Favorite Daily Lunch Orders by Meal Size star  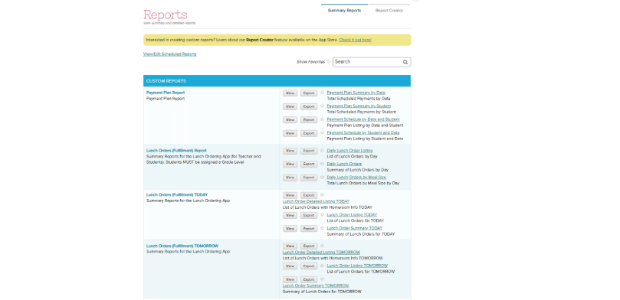tap(322, 178)
